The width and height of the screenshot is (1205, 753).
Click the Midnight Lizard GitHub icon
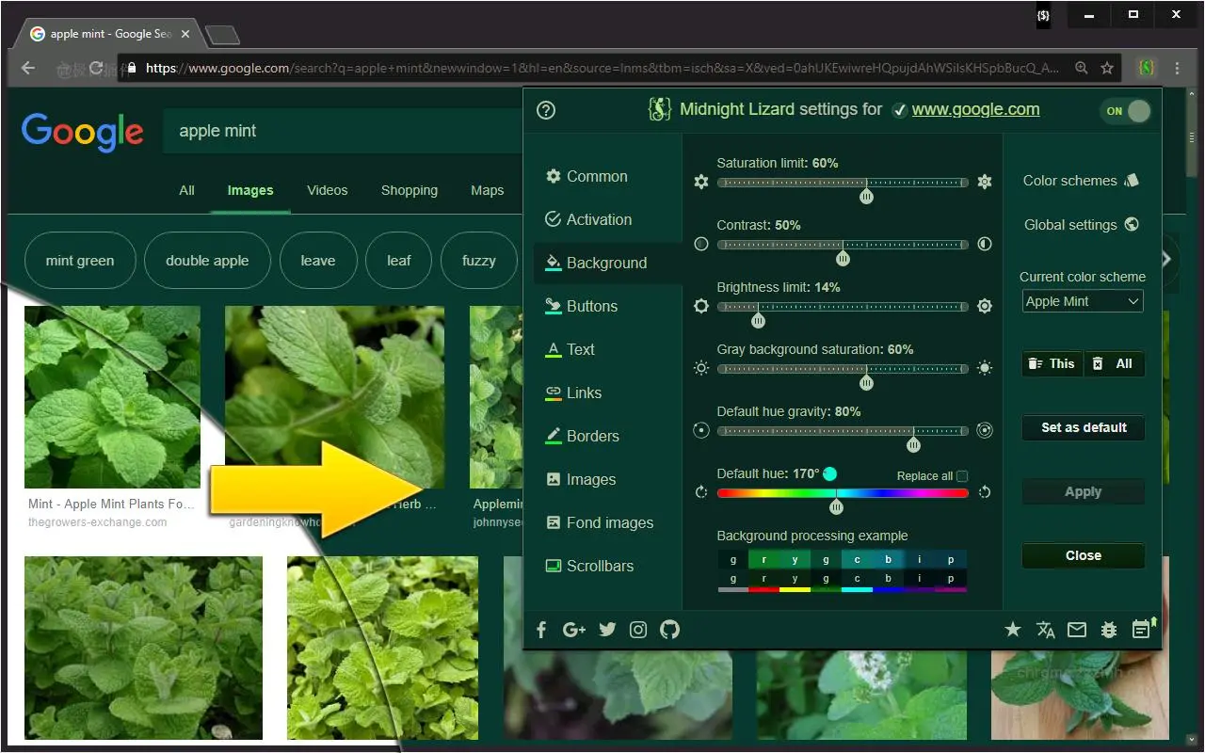tap(669, 629)
